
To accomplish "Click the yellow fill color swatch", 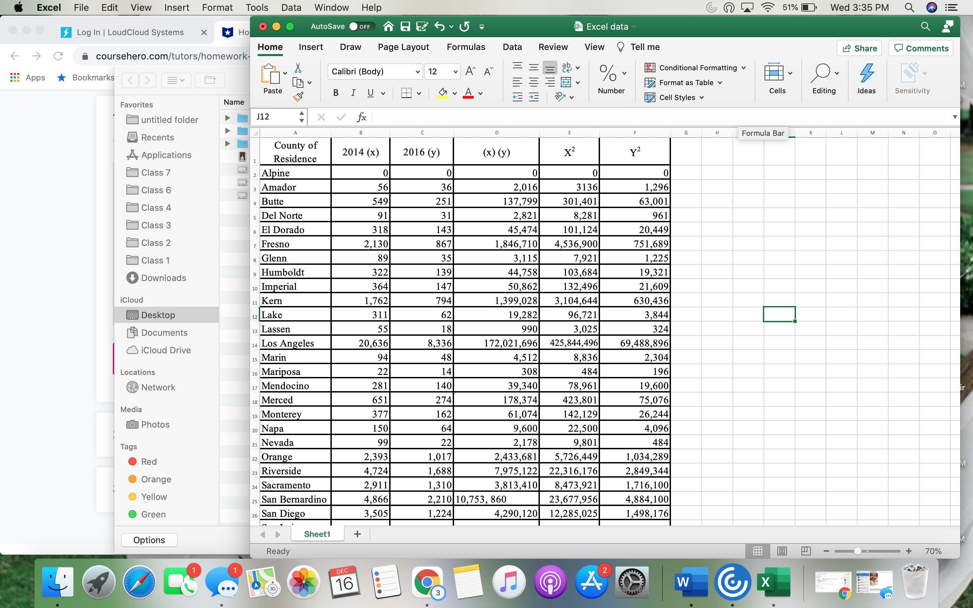I will pos(442,93).
